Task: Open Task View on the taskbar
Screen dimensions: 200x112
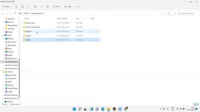Action: click(85, 109)
